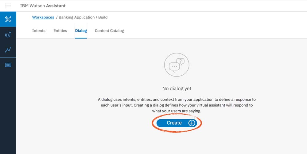Go to the Workspaces breadcrumb link
Image resolution: width=307 pixels, height=154 pixels.
[x=43, y=17]
